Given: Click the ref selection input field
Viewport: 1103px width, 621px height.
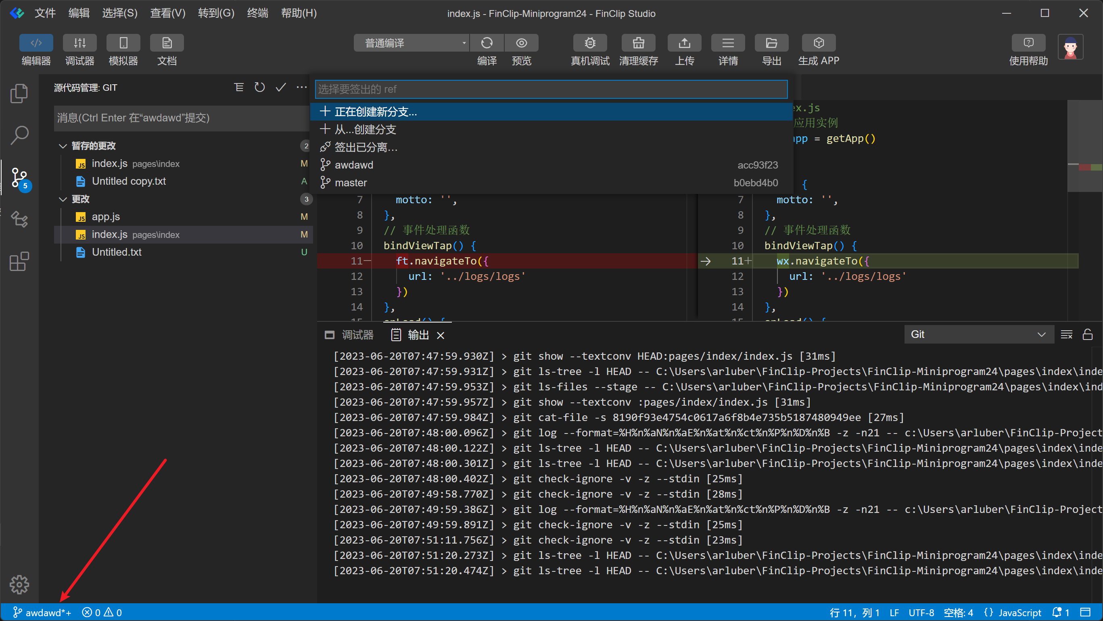Looking at the screenshot, I should [551, 89].
